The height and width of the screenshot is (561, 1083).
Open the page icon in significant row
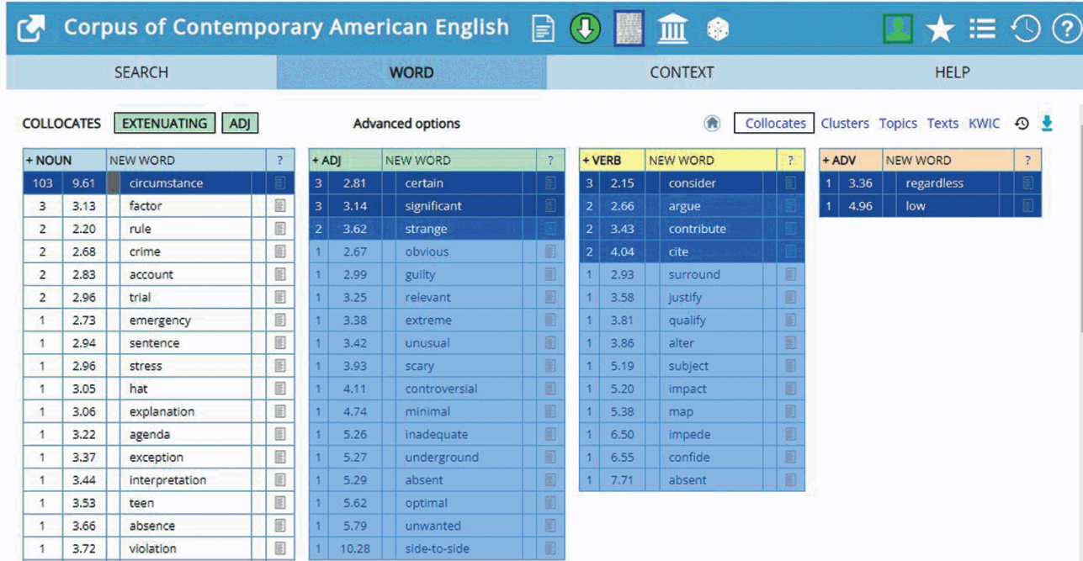(550, 205)
